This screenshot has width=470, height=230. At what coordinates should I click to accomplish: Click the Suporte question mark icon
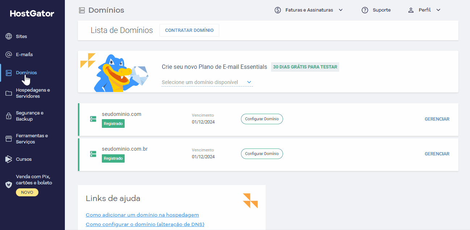tap(365, 10)
